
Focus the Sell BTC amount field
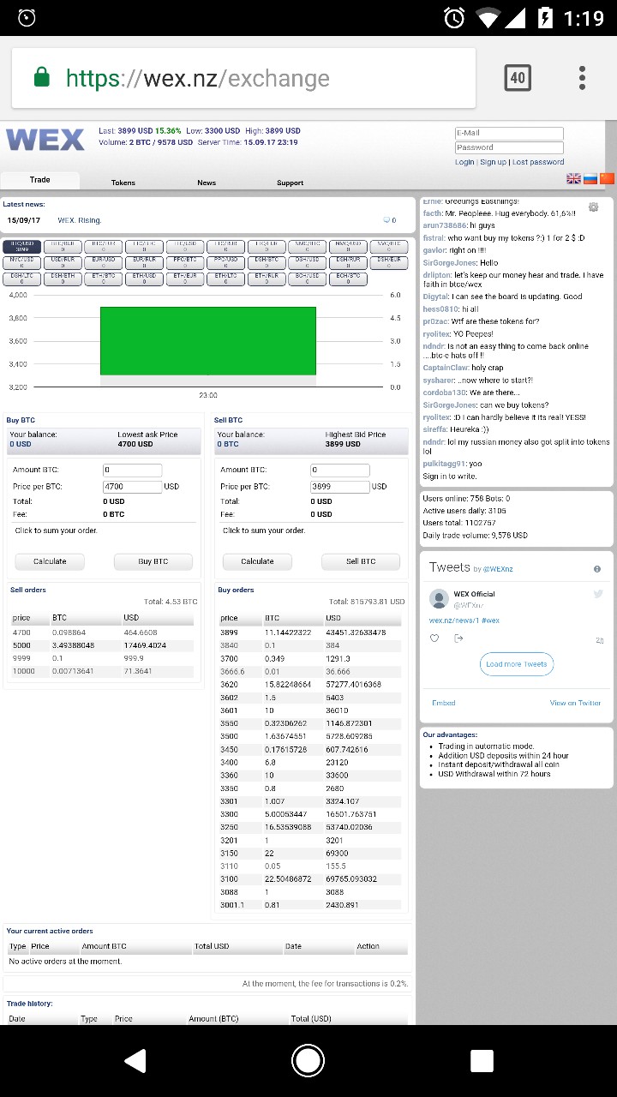coord(340,470)
